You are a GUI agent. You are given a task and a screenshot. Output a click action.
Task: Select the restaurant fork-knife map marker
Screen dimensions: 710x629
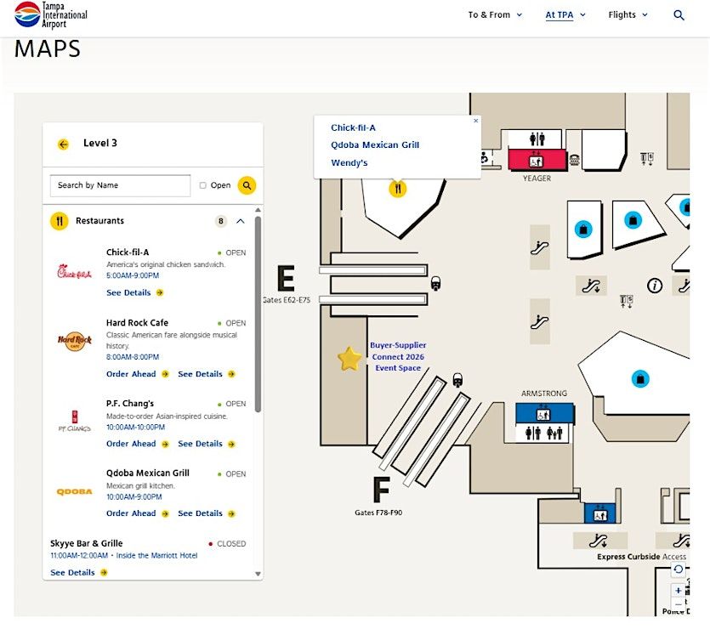398,189
